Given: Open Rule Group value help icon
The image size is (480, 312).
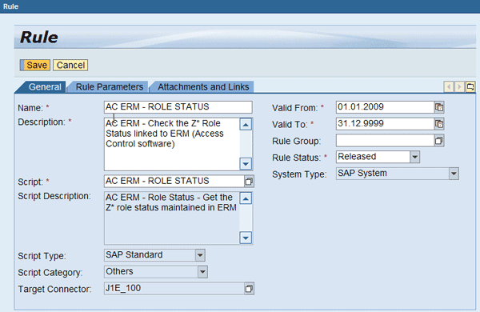Looking at the screenshot, I should [439, 141].
